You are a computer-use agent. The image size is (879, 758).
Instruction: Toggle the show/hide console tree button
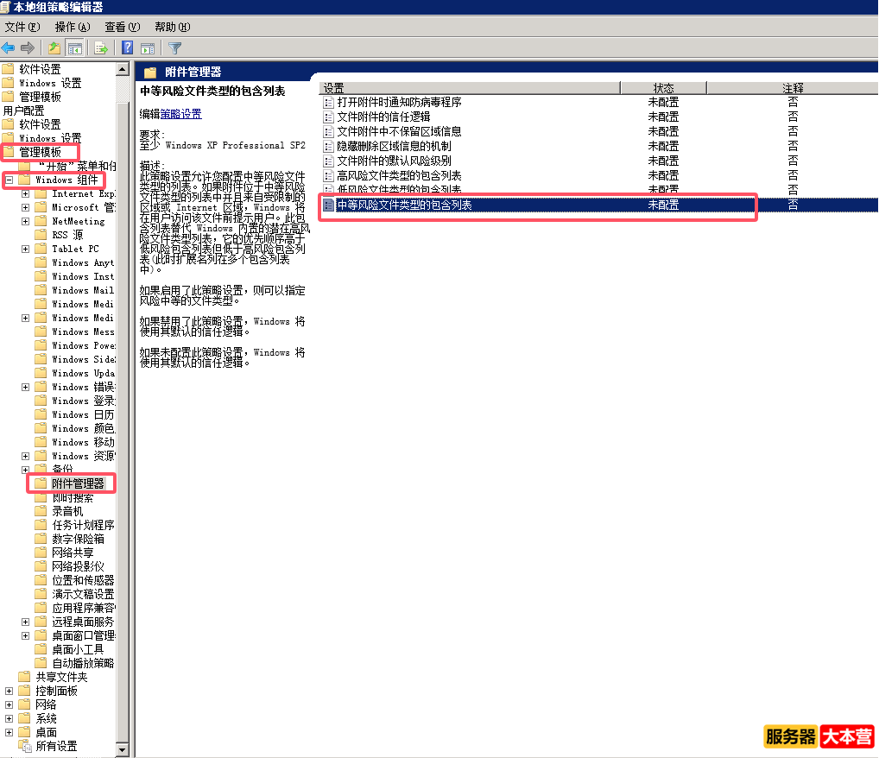coord(74,48)
